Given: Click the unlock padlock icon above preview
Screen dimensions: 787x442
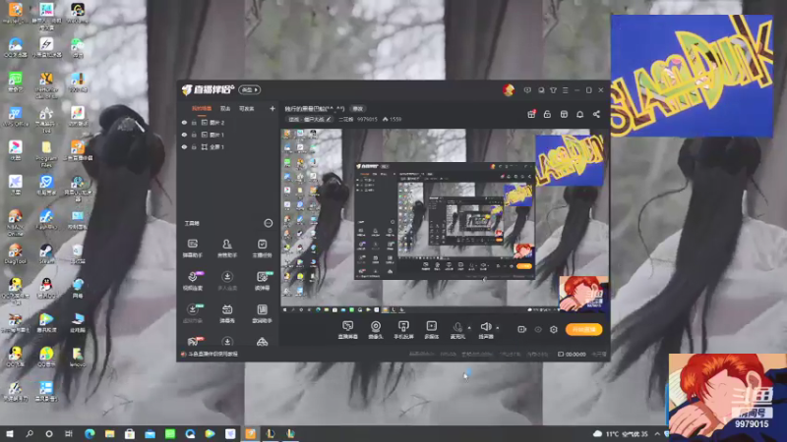Looking at the screenshot, I should (x=547, y=114).
